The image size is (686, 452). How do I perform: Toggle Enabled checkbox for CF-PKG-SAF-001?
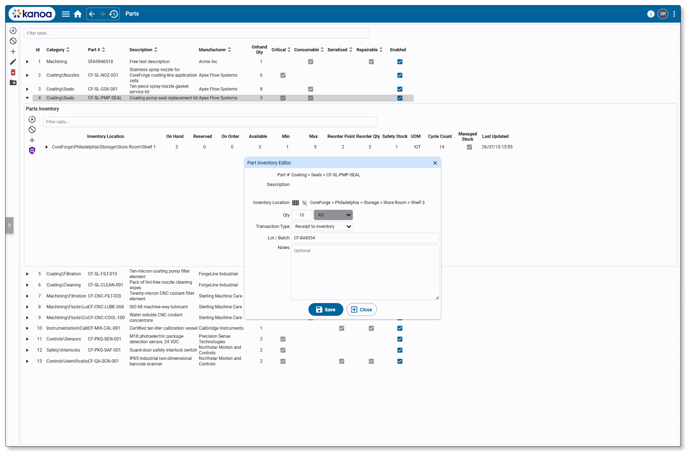coord(400,350)
